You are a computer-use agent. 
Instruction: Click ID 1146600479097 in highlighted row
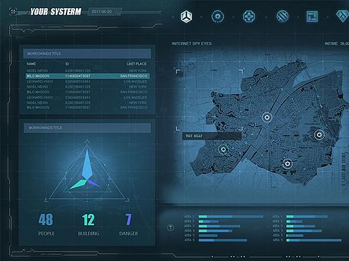coord(78,76)
